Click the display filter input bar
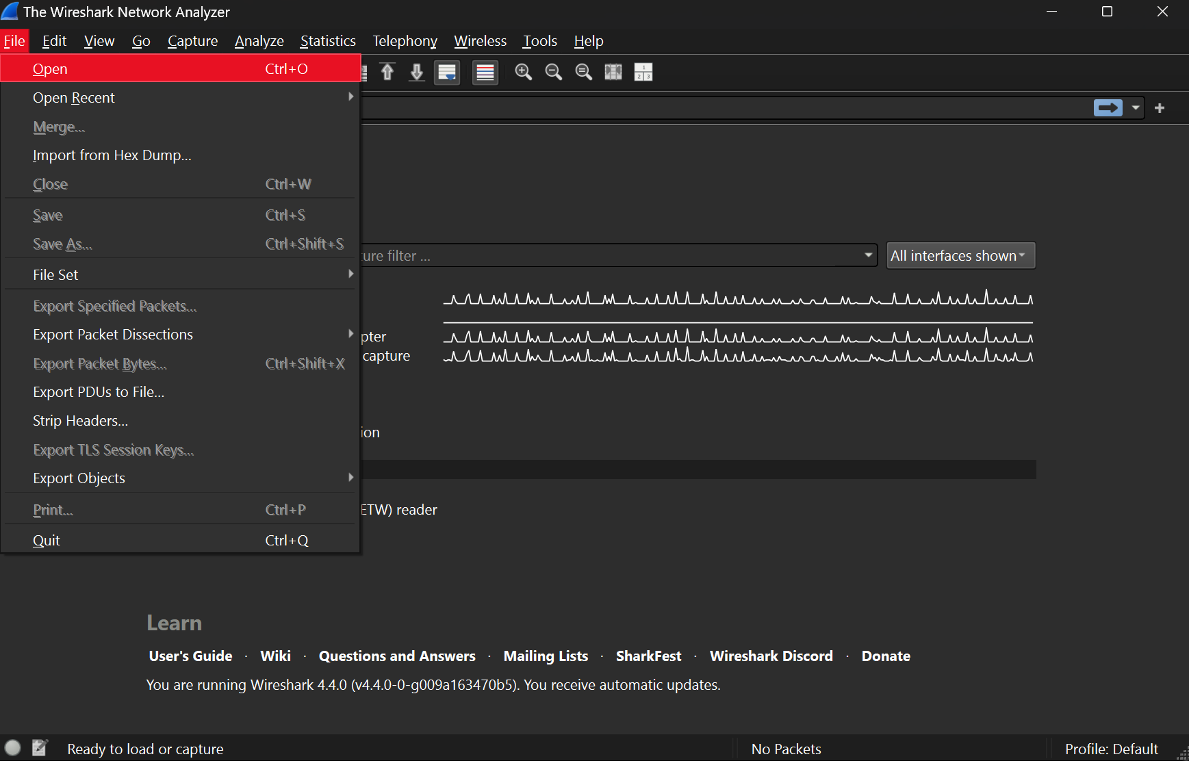 [x=726, y=108]
